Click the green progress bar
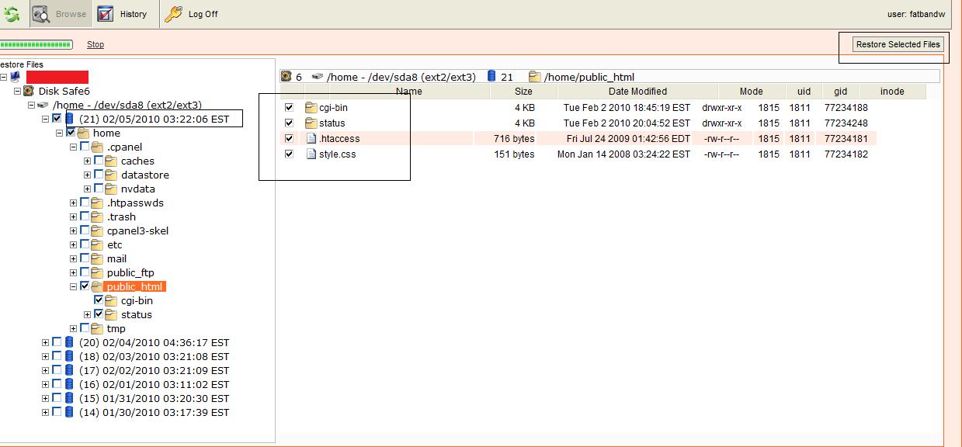Viewport: 962px width, 447px height. pos(36,45)
